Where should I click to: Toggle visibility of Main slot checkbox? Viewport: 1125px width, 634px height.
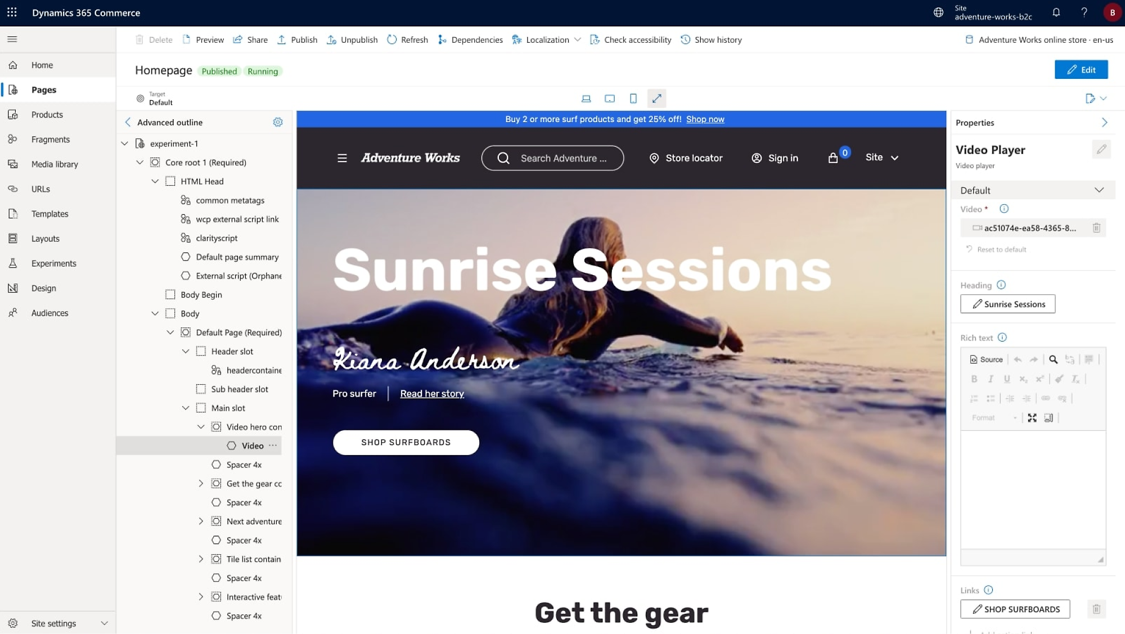(x=201, y=407)
